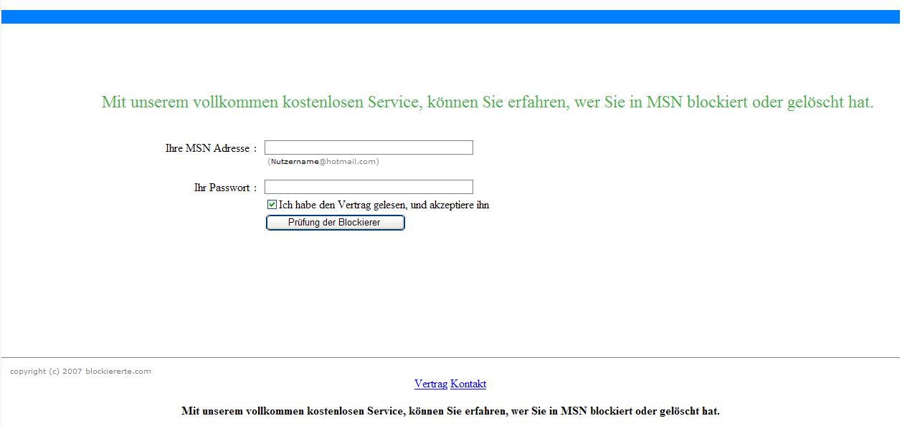The image size is (907, 426).
Task: Click 'blockiererte.com' in the copyright line
Action: click(118, 371)
